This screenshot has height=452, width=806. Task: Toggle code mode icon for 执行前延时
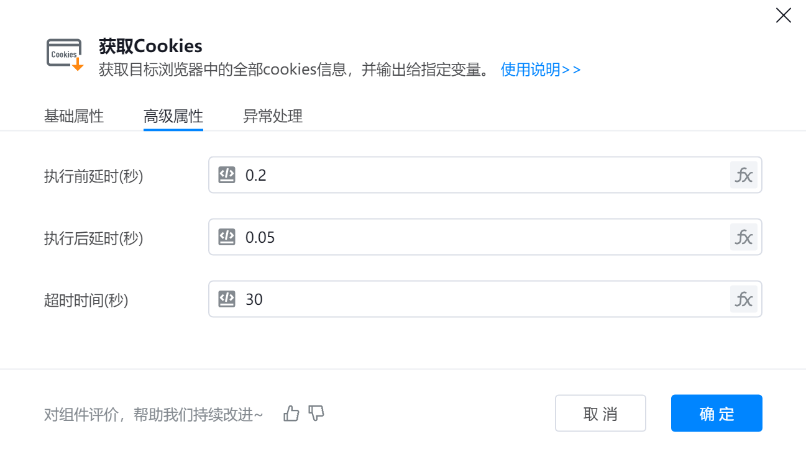(227, 175)
